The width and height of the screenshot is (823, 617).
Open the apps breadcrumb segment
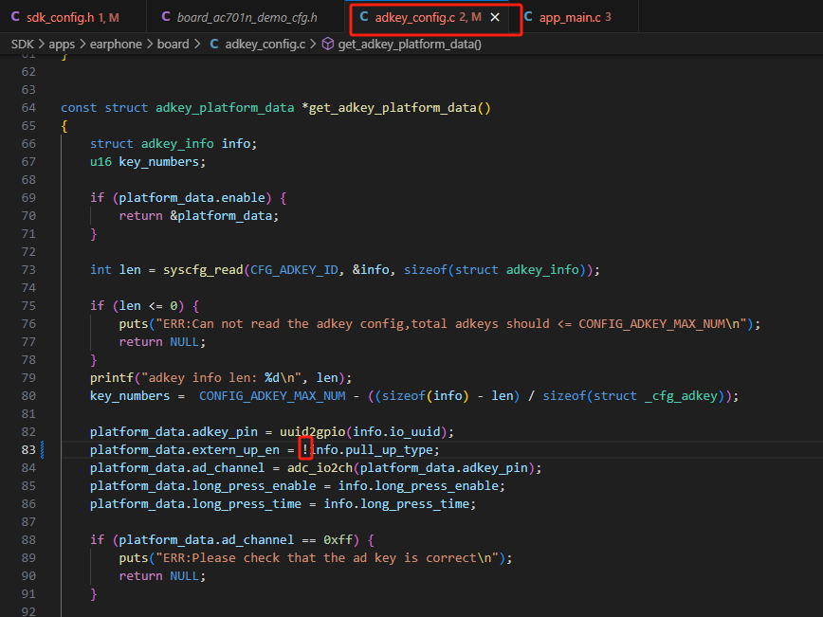[62, 44]
